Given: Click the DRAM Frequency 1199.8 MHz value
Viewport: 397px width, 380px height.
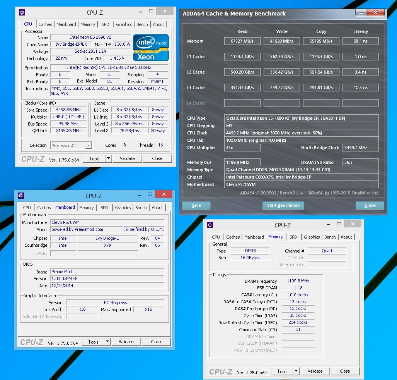Looking at the screenshot, I should 298,281.
